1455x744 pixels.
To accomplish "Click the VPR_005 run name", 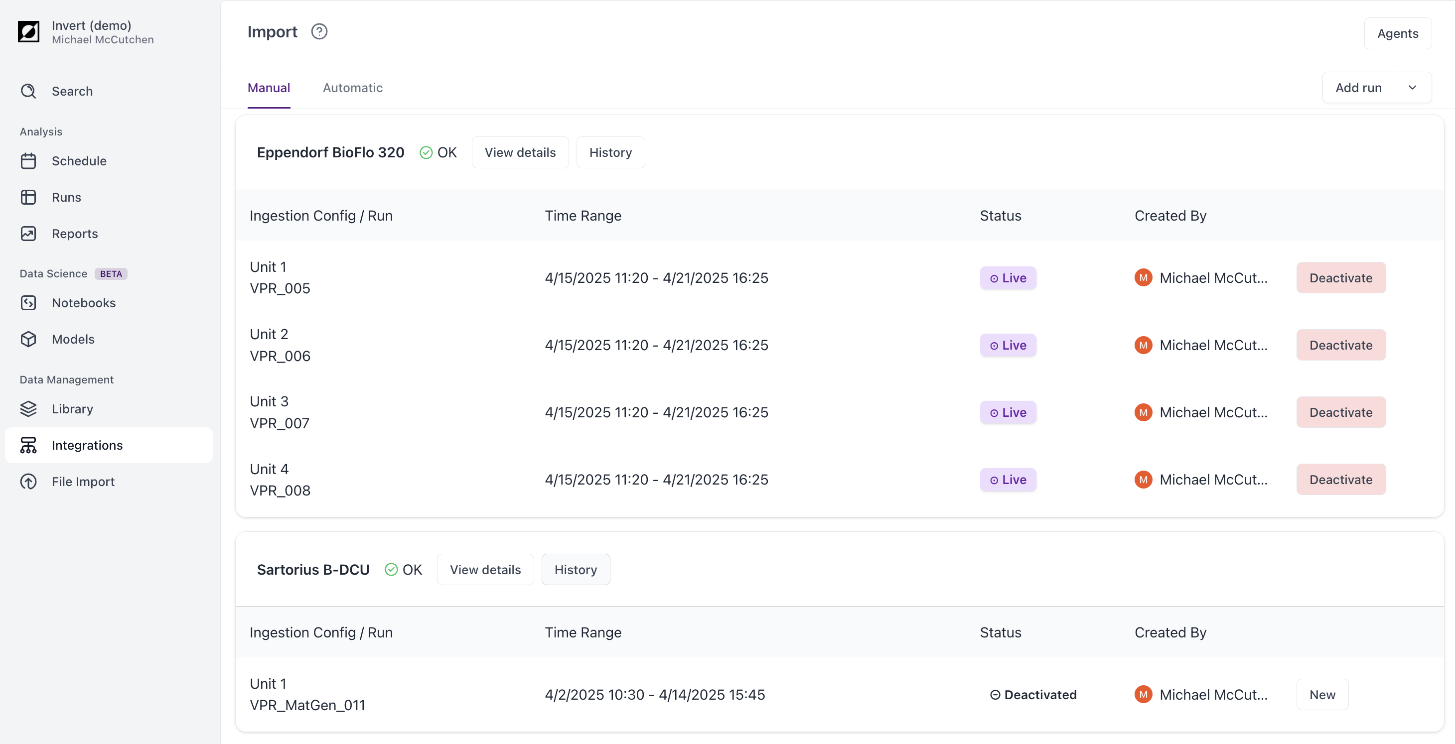I will tap(280, 288).
